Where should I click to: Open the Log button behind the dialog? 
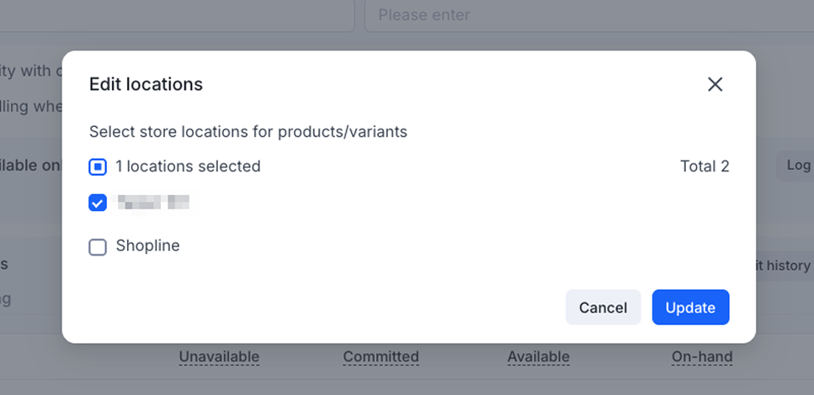click(795, 166)
